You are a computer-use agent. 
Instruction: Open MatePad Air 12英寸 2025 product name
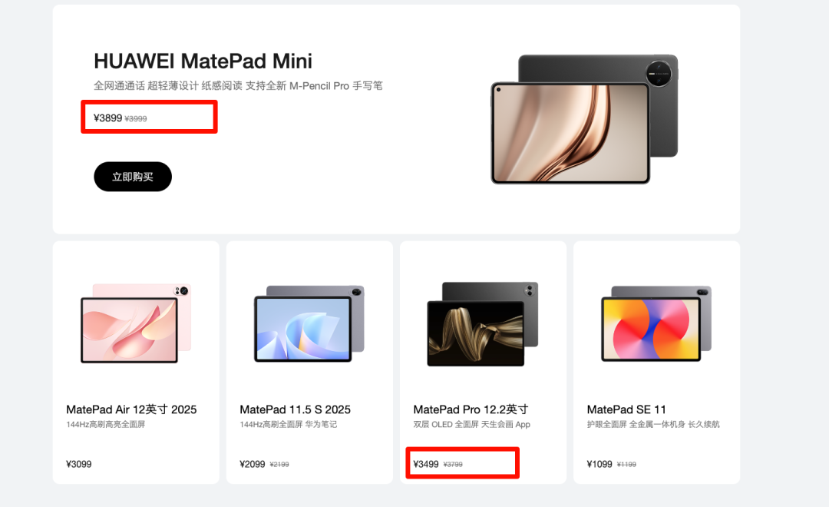point(131,409)
